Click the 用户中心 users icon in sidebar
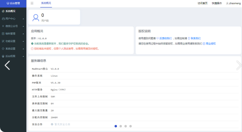 [3, 19]
